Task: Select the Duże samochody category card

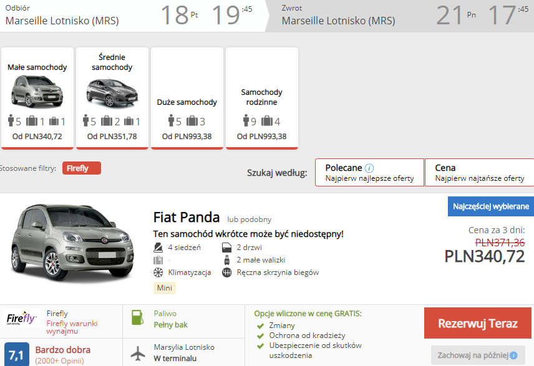Action: (187, 98)
